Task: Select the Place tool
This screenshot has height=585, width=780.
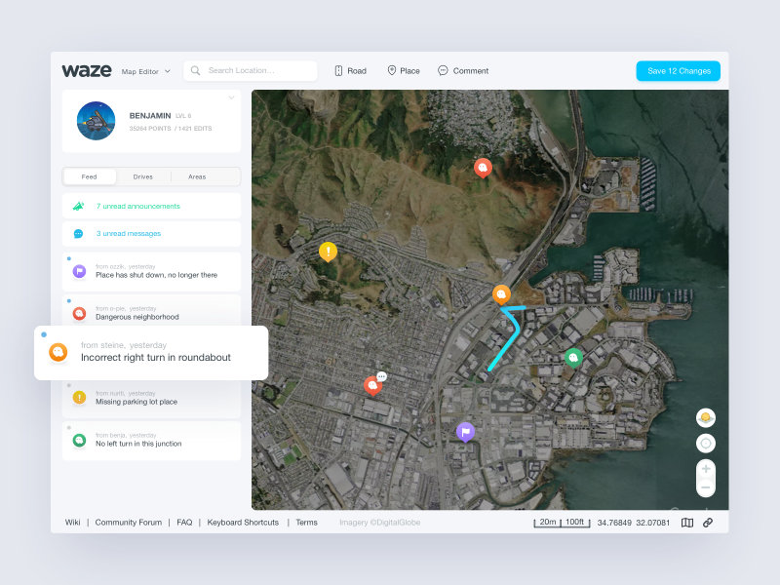Action: pos(404,70)
